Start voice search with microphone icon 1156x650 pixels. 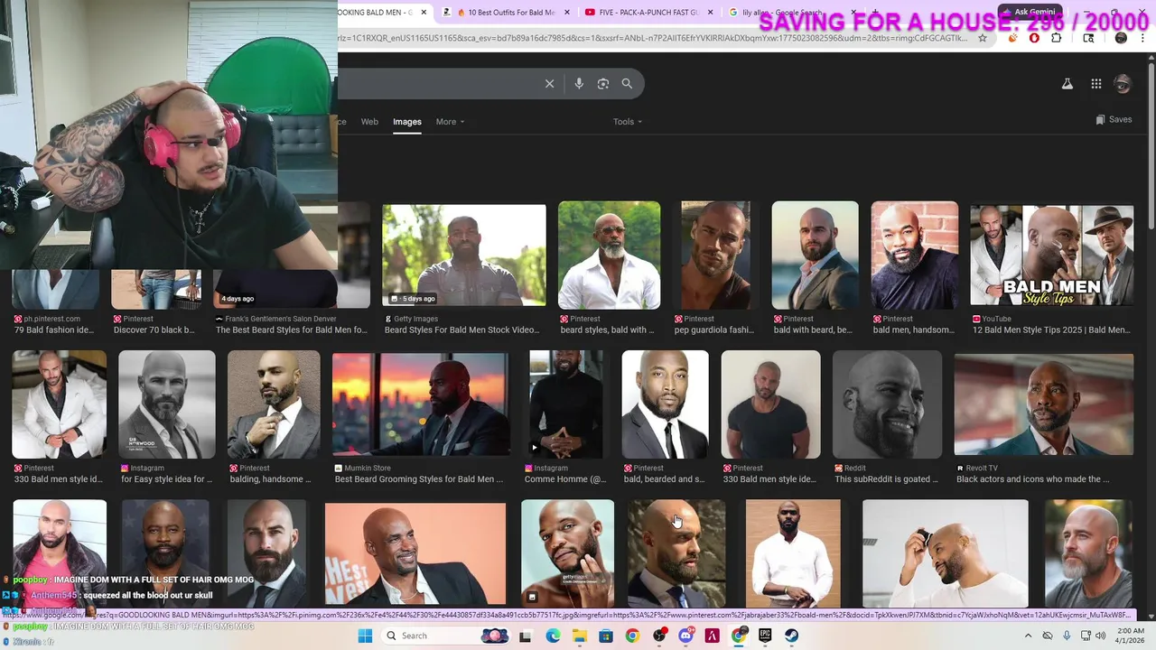579,84
